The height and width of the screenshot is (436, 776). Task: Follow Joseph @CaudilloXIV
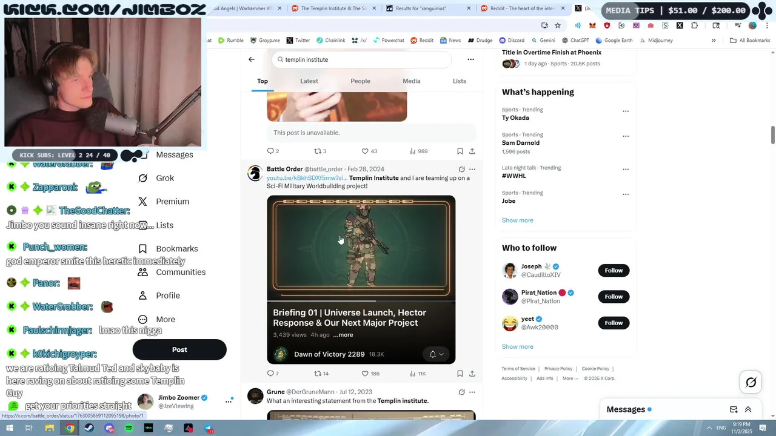(x=614, y=270)
